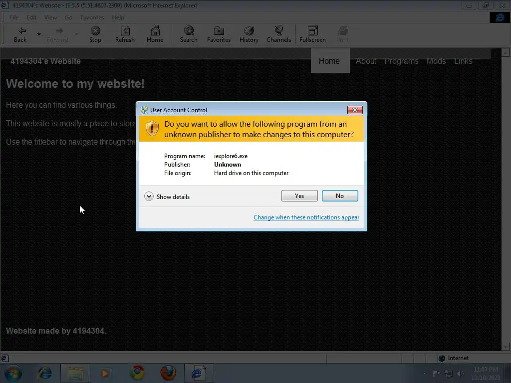The width and height of the screenshot is (511, 383).
Task: Open Windows Explorer folder on taskbar
Action: [75, 373]
